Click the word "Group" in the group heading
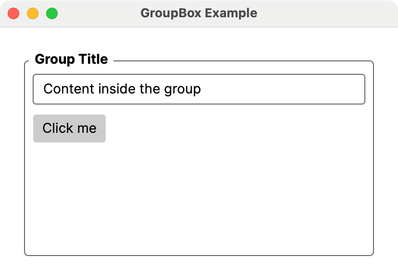 (54, 59)
